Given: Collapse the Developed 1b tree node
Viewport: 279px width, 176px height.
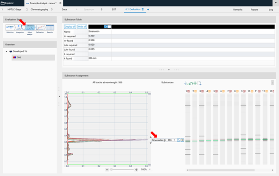Looking at the screenshot, I should click(6, 51).
